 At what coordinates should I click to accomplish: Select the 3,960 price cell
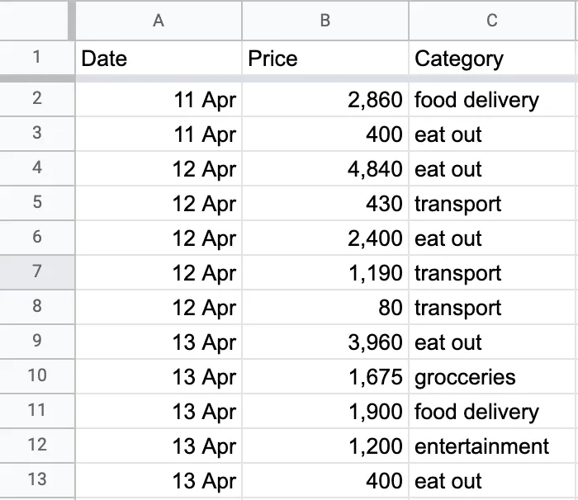coord(325,342)
